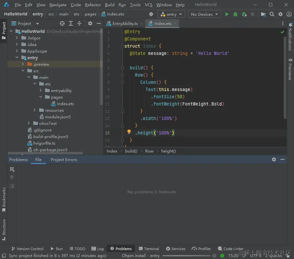
Task: Toggle the Structure tool window
Action: pyautogui.click(x=4, y=229)
